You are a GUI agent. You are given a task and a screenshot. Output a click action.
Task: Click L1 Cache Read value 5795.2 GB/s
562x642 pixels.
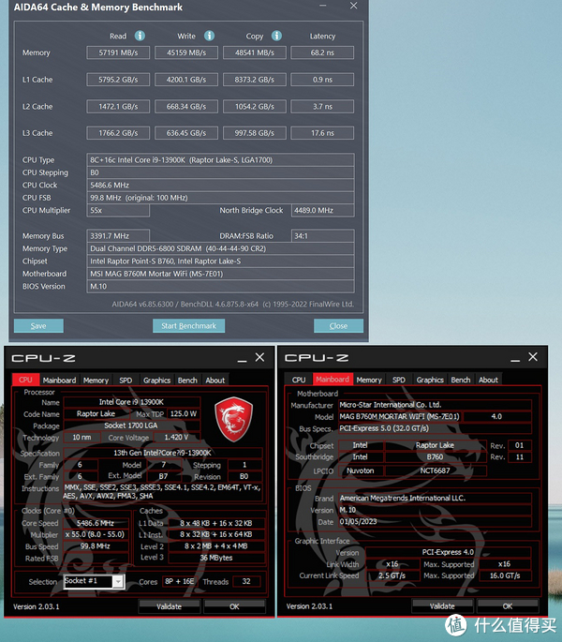(x=118, y=80)
